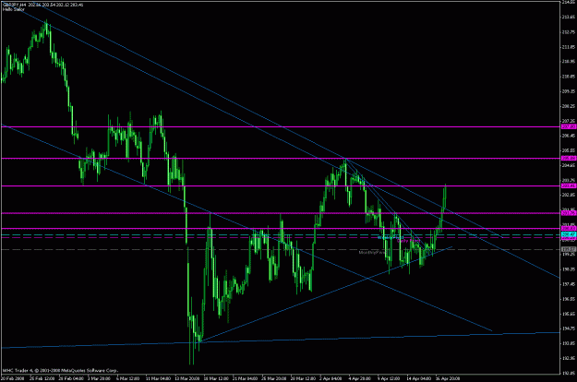Click the '18 Mar 12:00' time label
Viewport: 577px width, 382px height.
217,378
